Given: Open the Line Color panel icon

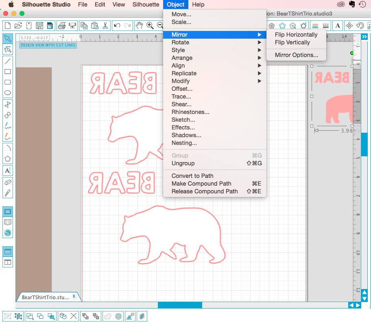Looking at the screenshot, I should [315, 26].
